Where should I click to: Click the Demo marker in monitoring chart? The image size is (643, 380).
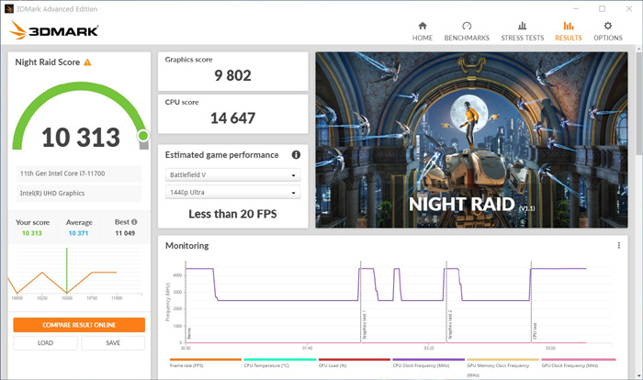189,333
